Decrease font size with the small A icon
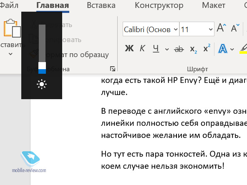Image resolution: width=247 pixels, height=185 pixels. (235, 28)
